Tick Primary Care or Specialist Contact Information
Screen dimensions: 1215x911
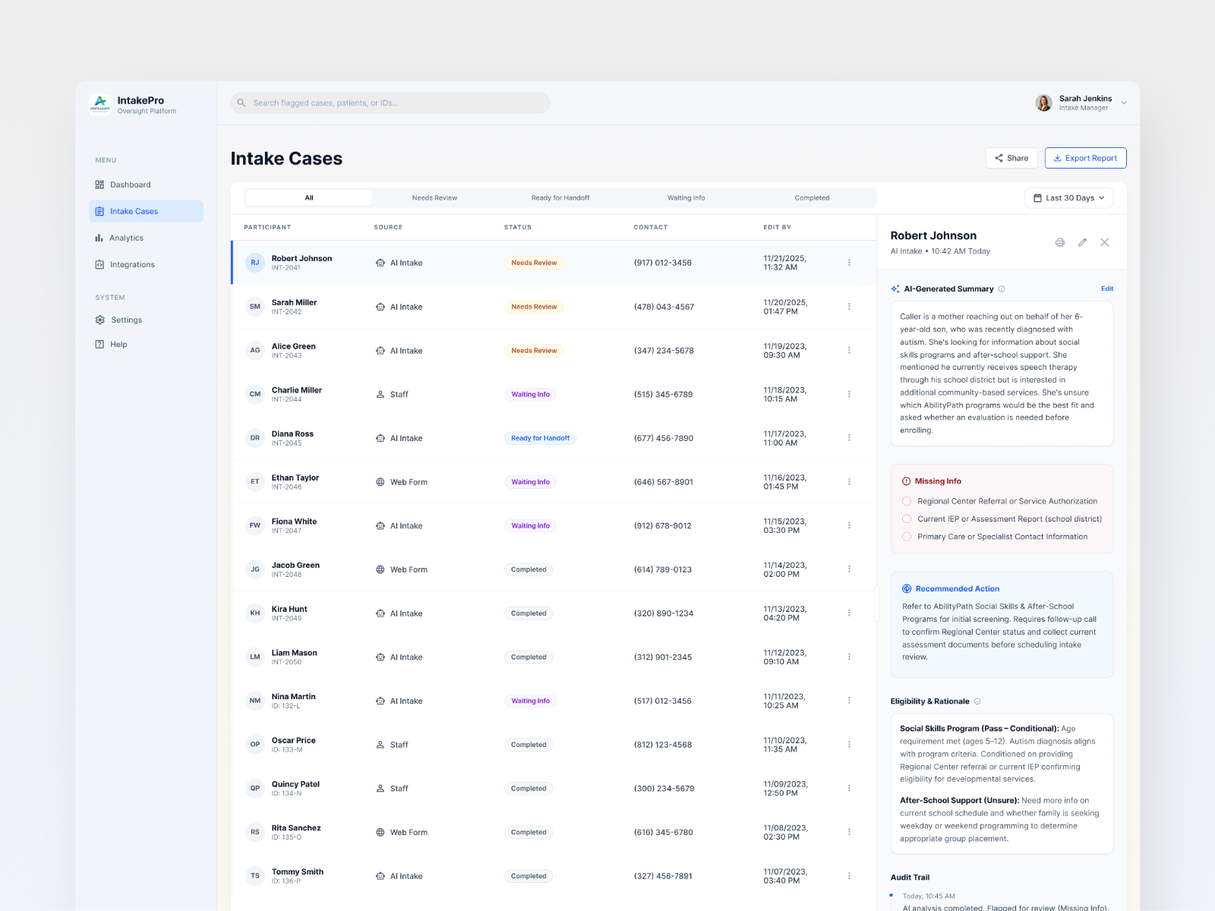click(x=907, y=537)
